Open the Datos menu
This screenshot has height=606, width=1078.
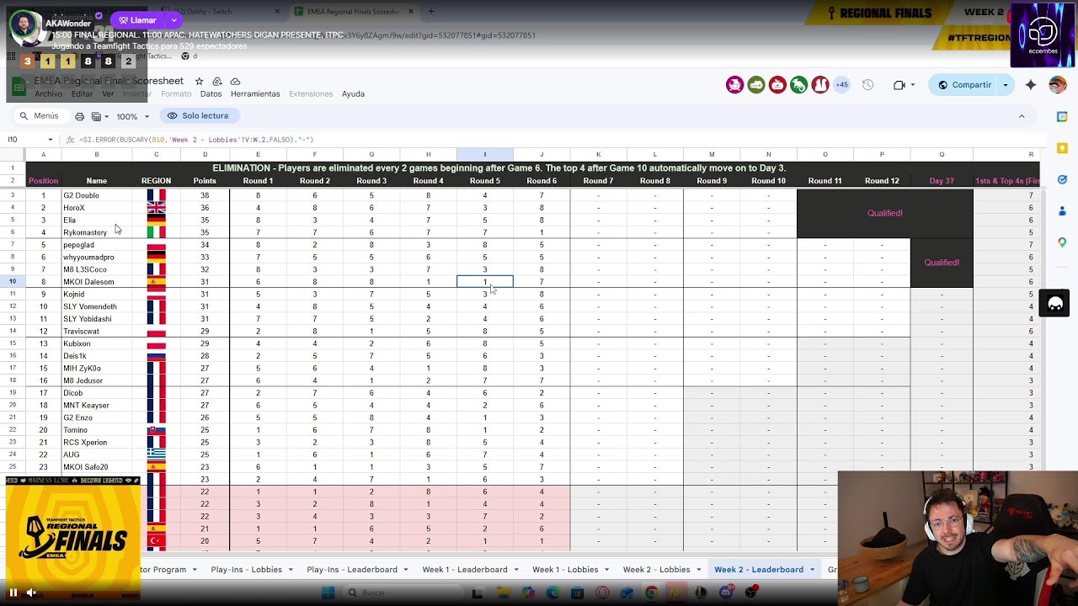coord(211,94)
